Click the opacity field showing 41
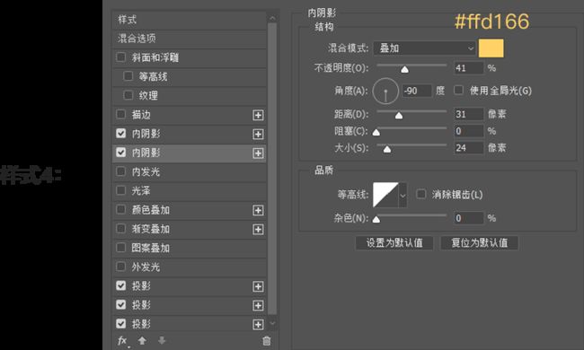The width and height of the screenshot is (584, 350). (x=468, y=68)
